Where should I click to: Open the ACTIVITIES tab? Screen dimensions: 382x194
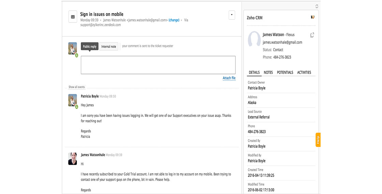[x=304, y=72]
